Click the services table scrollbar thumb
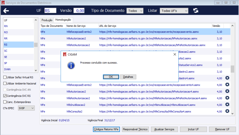Screen dimensions: 239x135 pyautogui.click(x=232, y=69)
